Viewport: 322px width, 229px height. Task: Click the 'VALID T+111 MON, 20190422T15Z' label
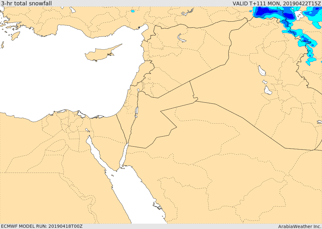[x=276, y=3]
